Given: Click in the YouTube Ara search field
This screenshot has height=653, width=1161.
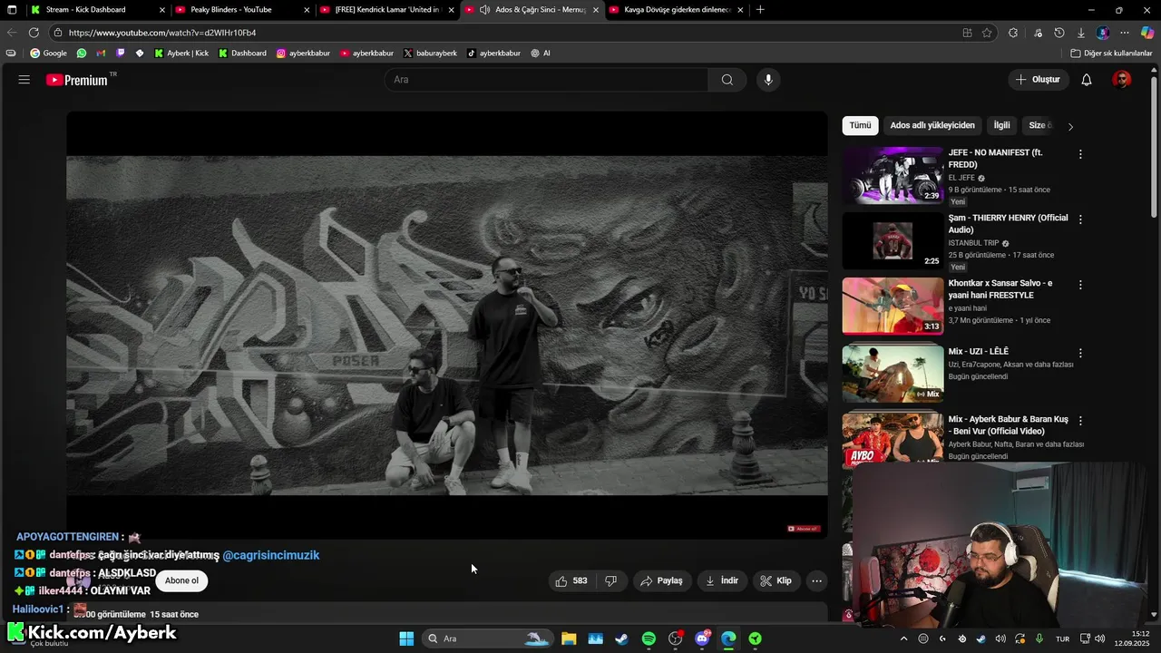Looking at the screenshot, I should [546, 80].
